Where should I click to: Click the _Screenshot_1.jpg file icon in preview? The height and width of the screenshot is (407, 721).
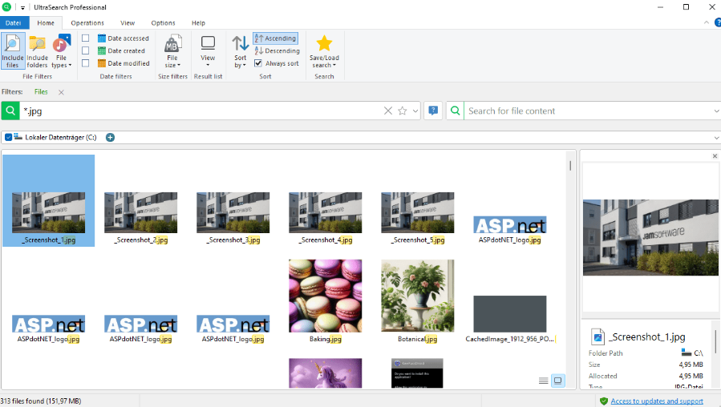click(x=597, y=336)
